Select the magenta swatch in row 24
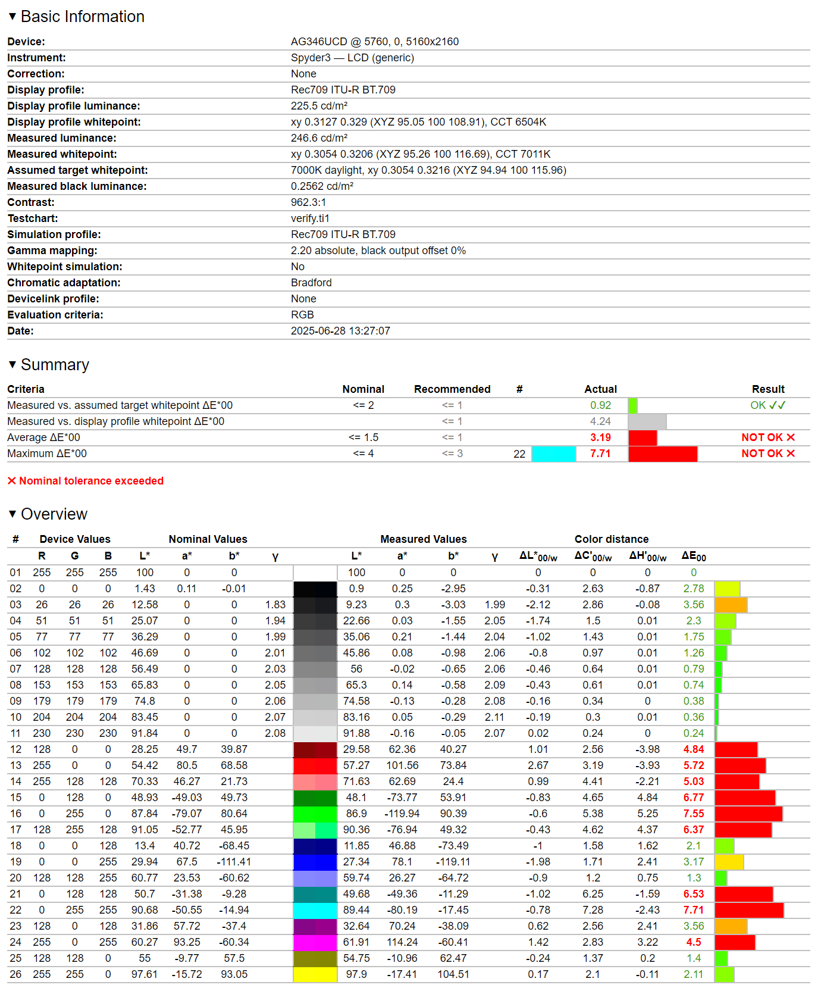The width and height of the screenshot is (821, 991). [x=315, y=942]
